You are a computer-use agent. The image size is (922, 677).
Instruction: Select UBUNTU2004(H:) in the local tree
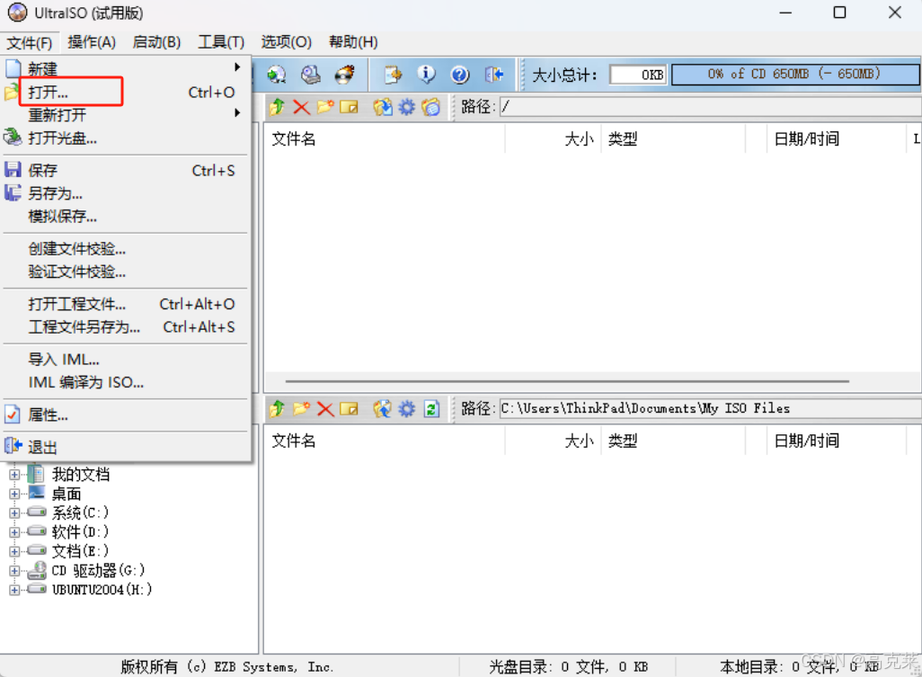102,590
